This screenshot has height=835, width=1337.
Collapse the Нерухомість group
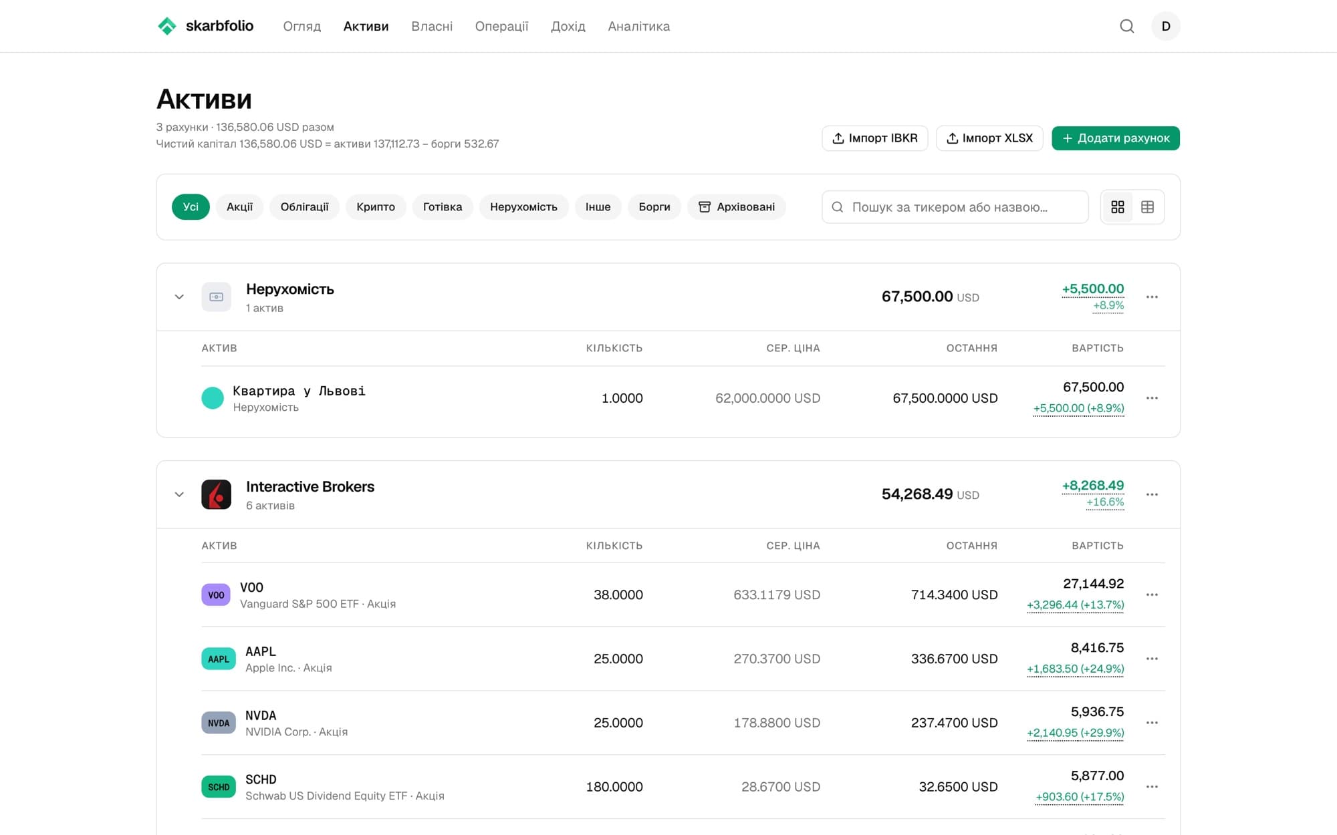coord(179,297)
